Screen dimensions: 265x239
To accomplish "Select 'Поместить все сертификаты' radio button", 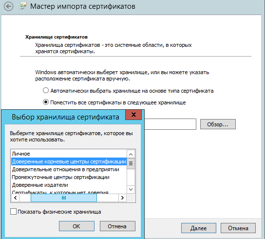I will pyautogui.click(x=46, y=102).
